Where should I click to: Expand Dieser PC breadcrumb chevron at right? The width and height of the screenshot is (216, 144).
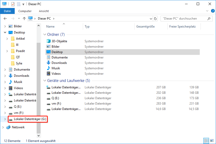pos(54,19)
